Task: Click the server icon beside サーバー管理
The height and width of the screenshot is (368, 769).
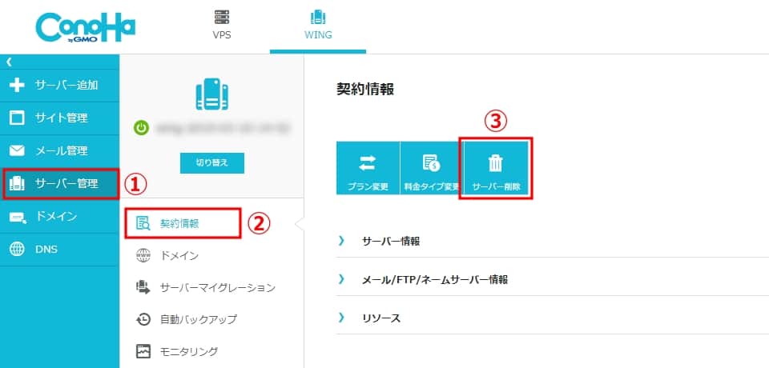Action: [x=17, y=184]
